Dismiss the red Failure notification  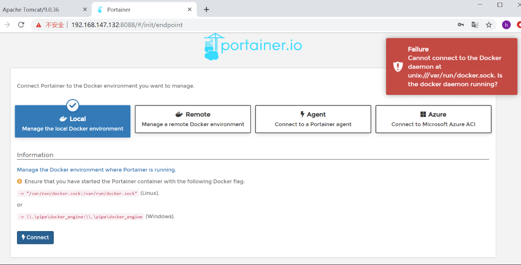(452, 66)
